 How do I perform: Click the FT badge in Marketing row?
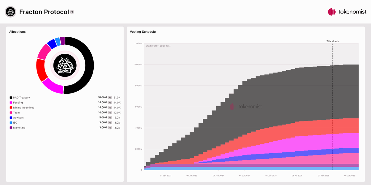(x=109, y=128)
